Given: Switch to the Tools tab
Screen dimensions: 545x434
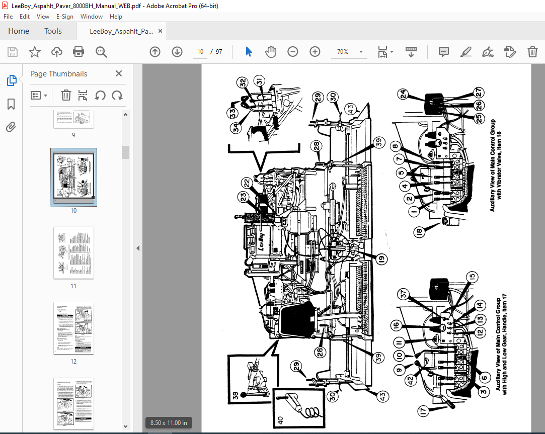Looking at the screenshot, I should (53, 31).
